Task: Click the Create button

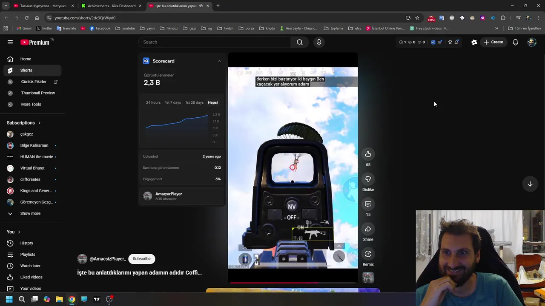Action: pos(493,42)
